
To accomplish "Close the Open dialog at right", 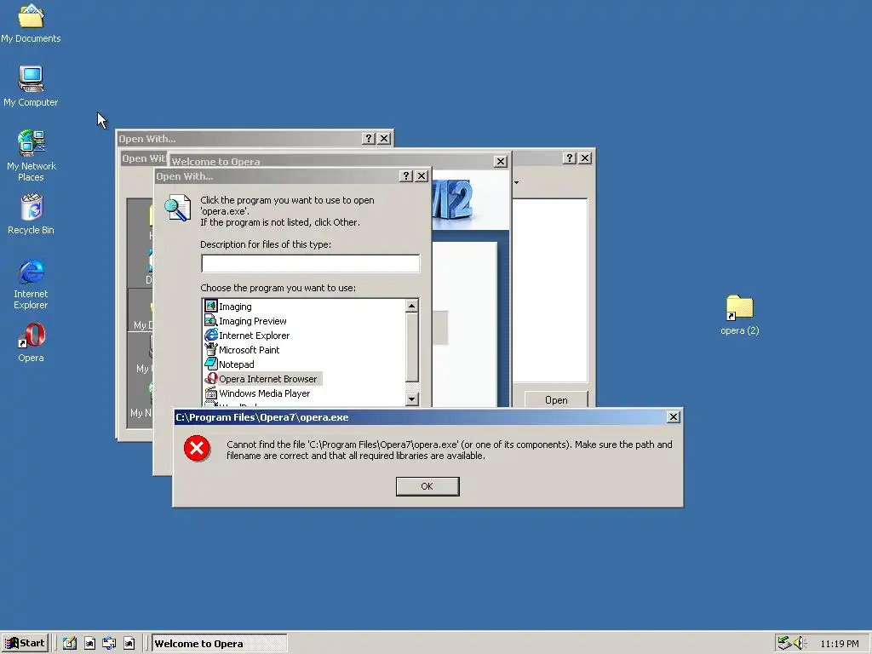I will click(x=584, y=158).
